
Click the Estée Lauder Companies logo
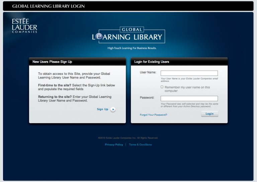(x=24, y=26)
